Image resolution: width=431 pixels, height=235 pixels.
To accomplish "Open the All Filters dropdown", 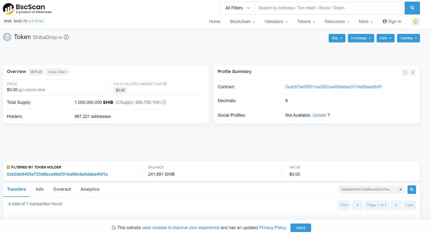I will click(237, 8).
